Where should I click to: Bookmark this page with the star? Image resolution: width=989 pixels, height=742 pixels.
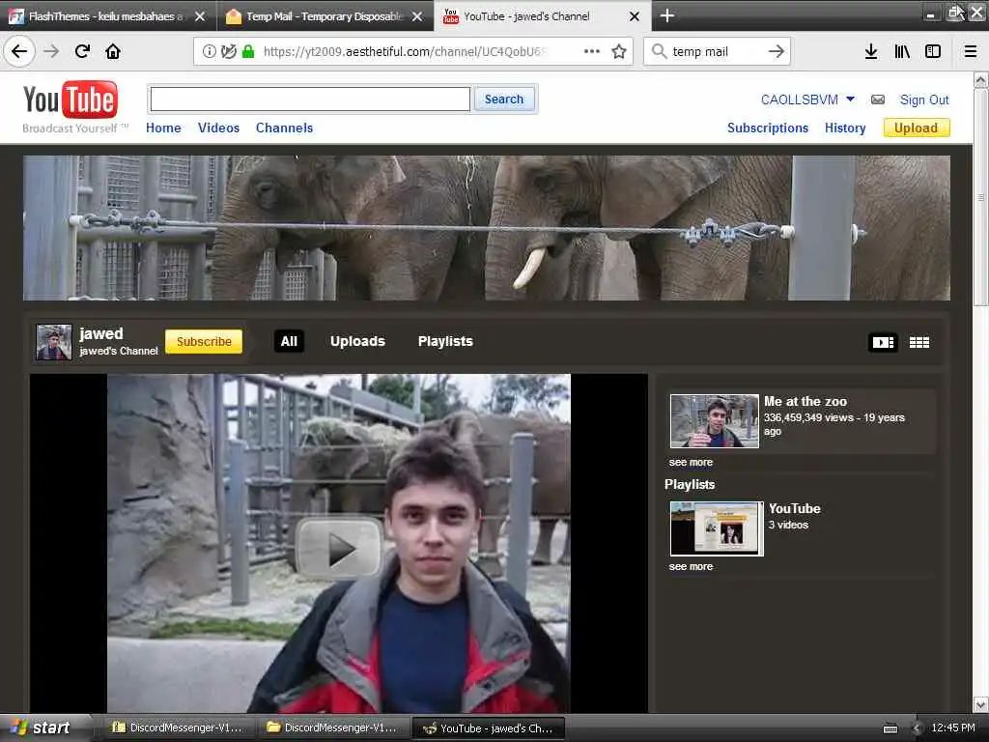click(x=619, y=51)
